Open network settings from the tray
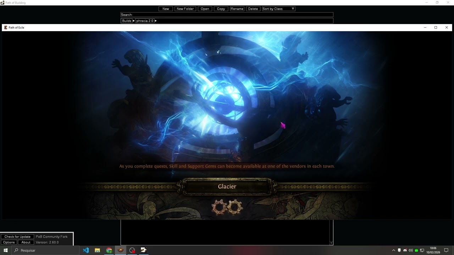 coord(422,250)
